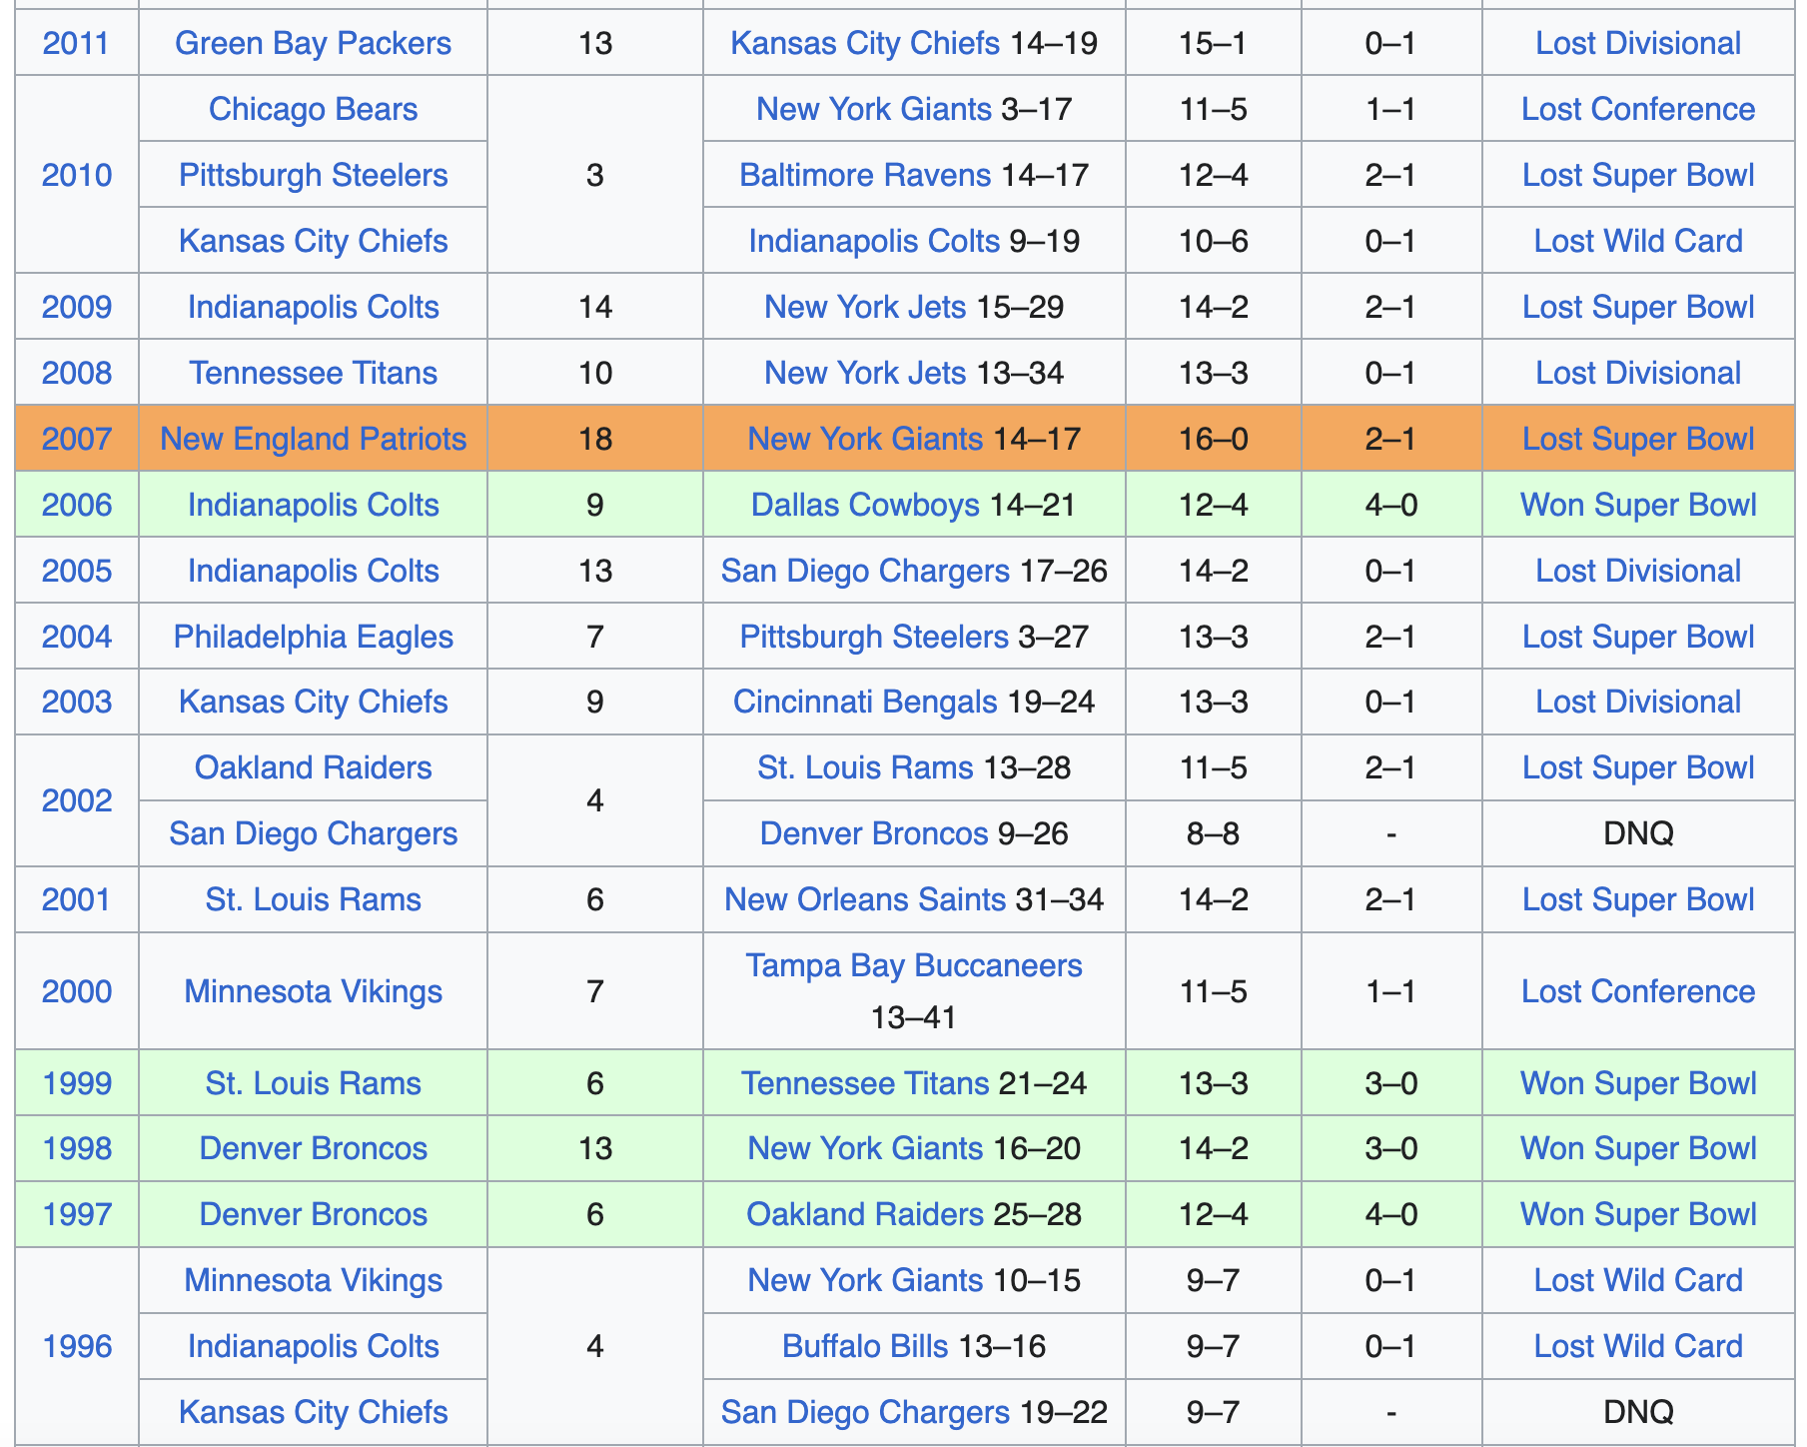Open the 2003 season link
The image size is (1807, 1447).
point(76,702)
